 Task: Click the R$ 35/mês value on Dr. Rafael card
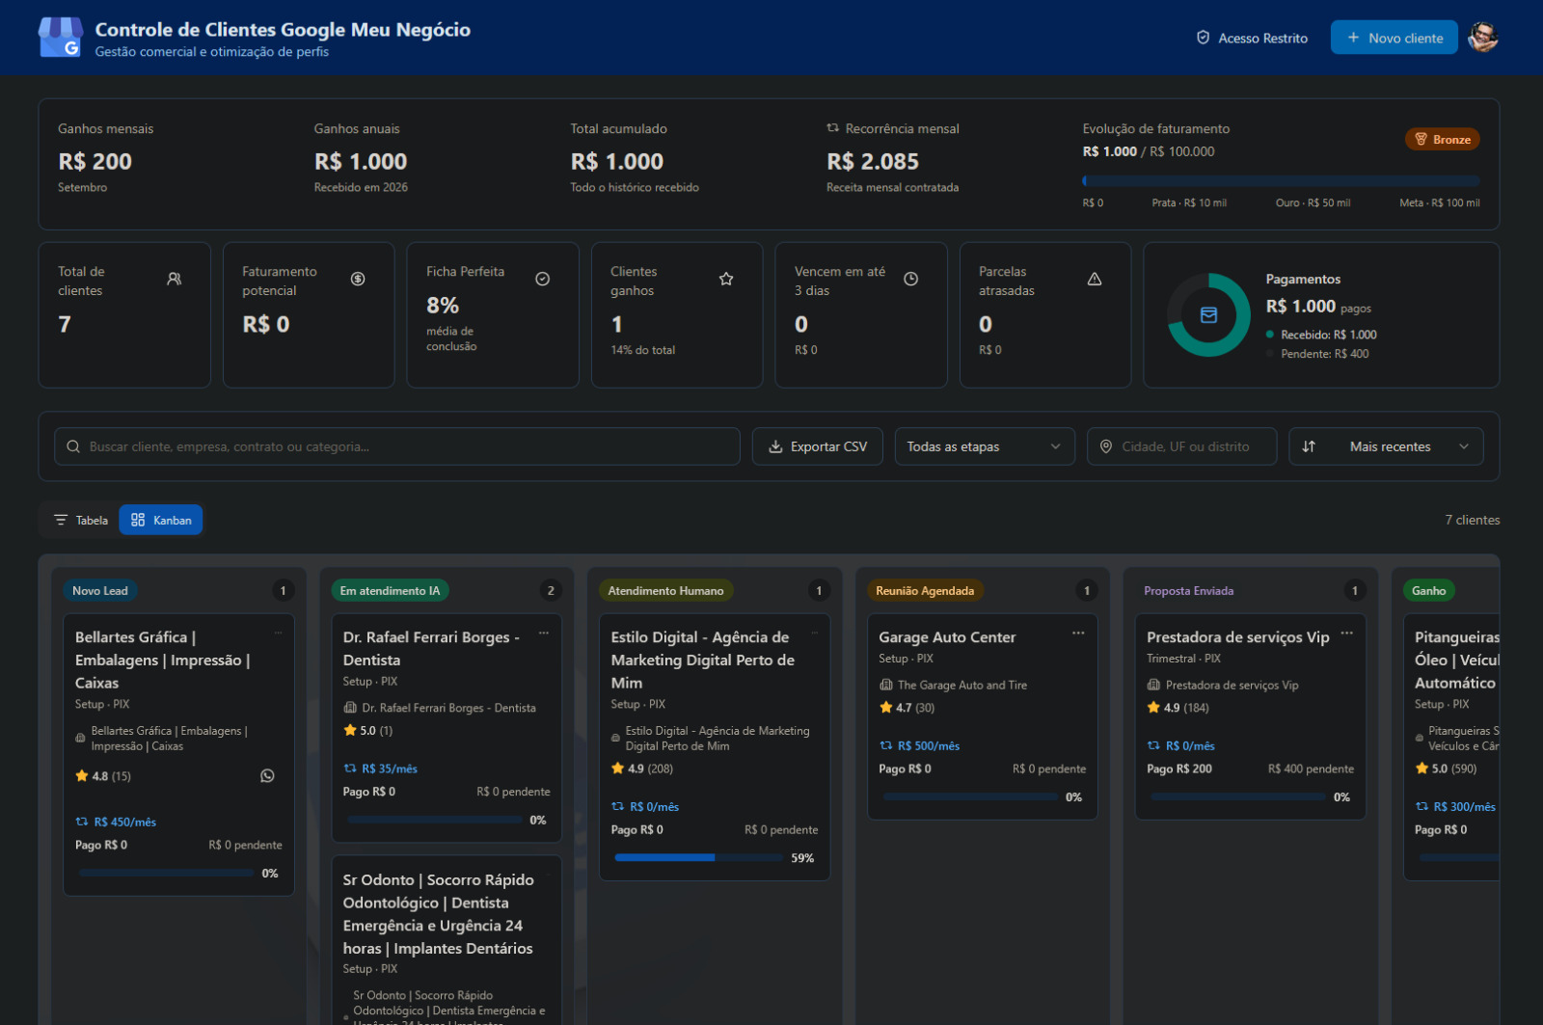(390, 769)
